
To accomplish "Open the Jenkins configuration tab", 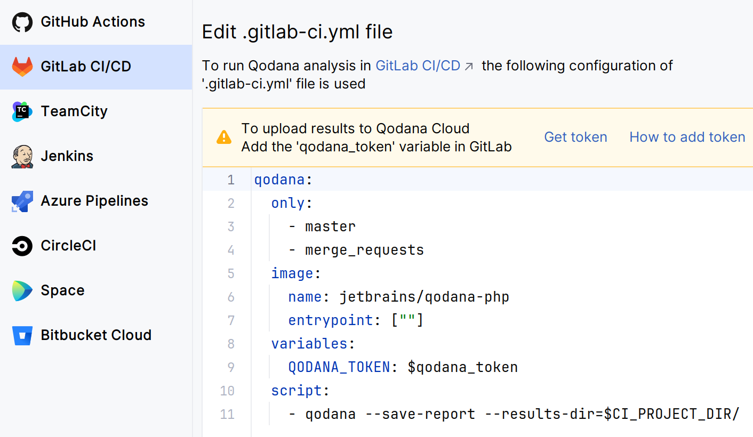I will pos(67,156).
